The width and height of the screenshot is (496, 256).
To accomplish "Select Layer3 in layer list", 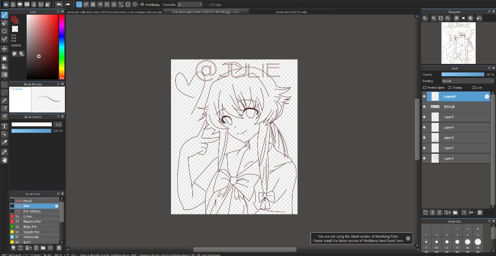I will (456, 138).
